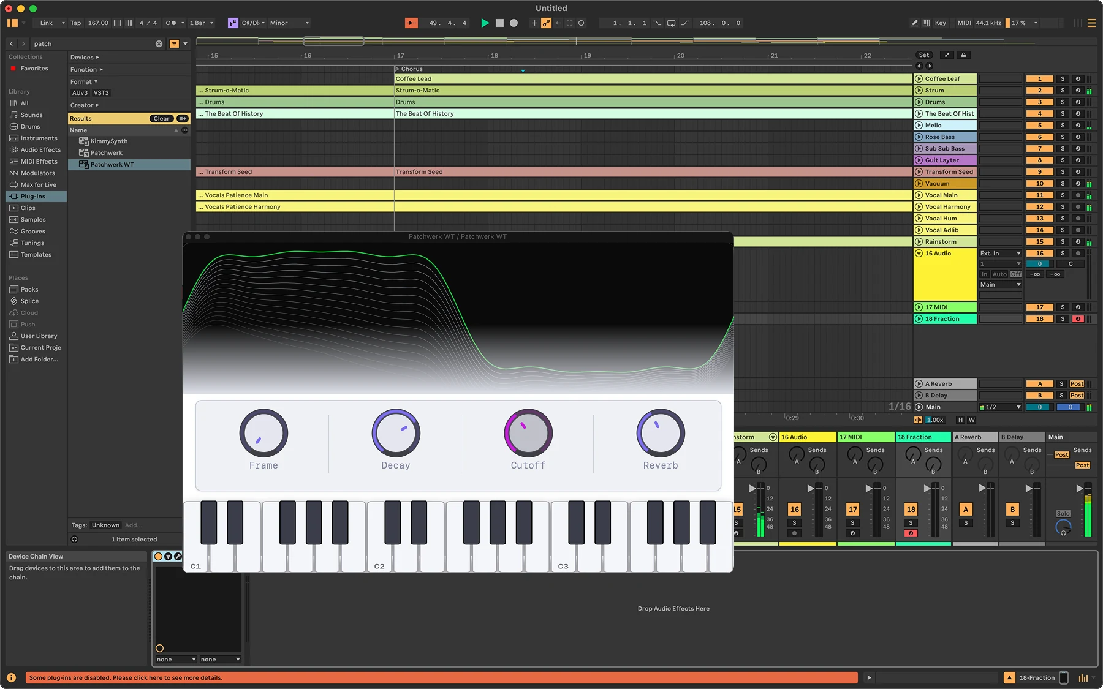Click the Clear results button

pyautogui.click(x=162, y=119)
